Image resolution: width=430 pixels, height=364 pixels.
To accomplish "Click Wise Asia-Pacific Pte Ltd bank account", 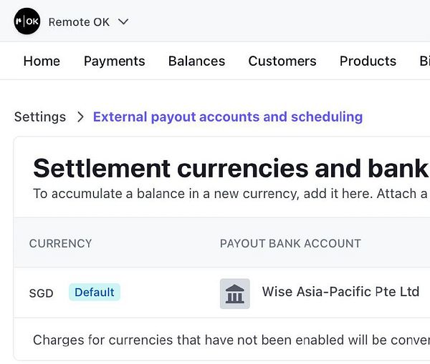I will (340, 292).
